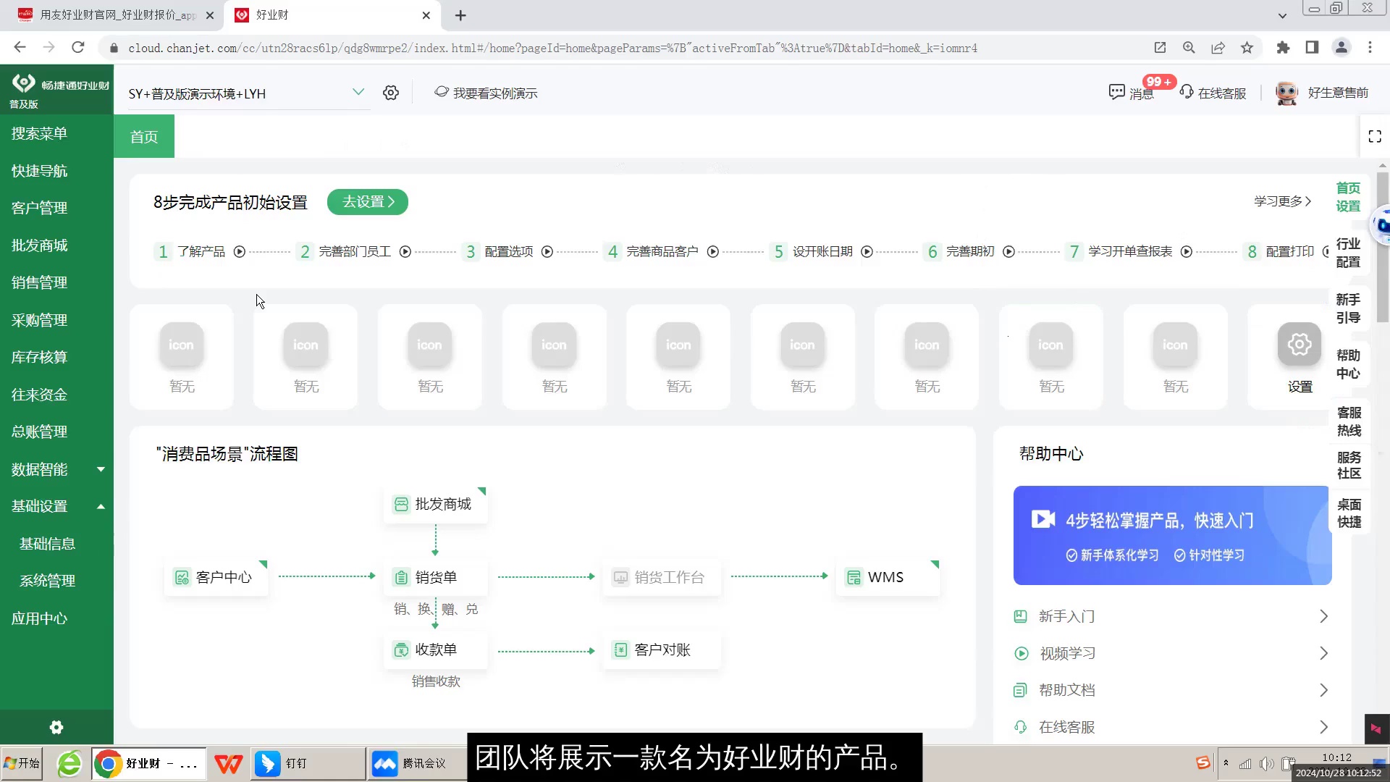Switch to the 用友好业财官网 browser tab
The width and height of the screenshot is (1390, 782).
click(x=109, y=15)
